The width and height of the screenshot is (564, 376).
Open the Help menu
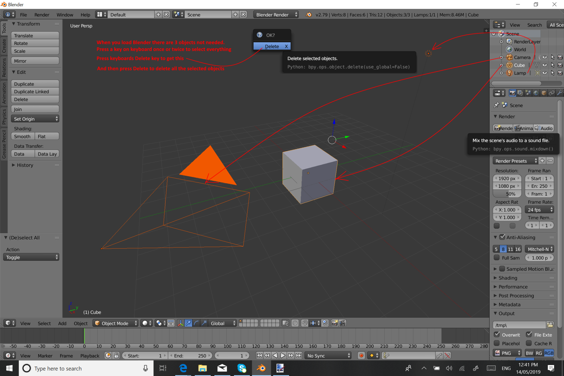(x=85, y=15)
